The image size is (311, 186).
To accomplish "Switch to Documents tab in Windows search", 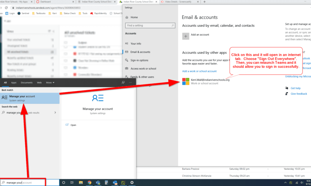I will point(26,83).
